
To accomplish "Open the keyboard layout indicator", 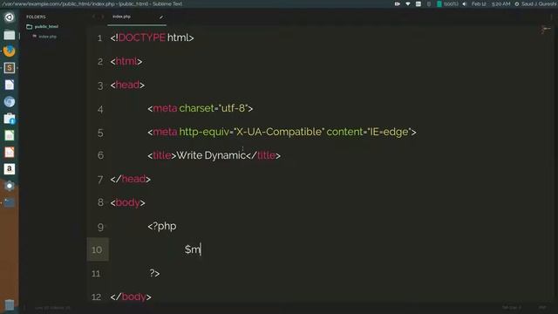I will pos(418,3).
